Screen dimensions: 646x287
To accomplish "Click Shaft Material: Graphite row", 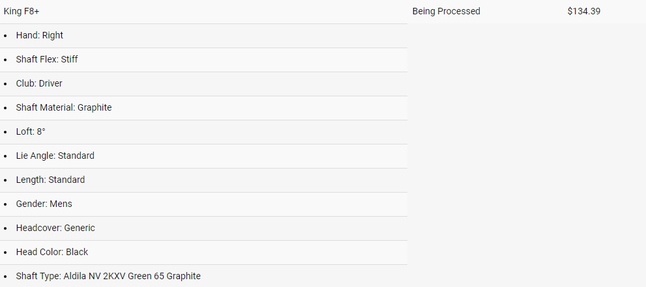I will tap(64, 107).
